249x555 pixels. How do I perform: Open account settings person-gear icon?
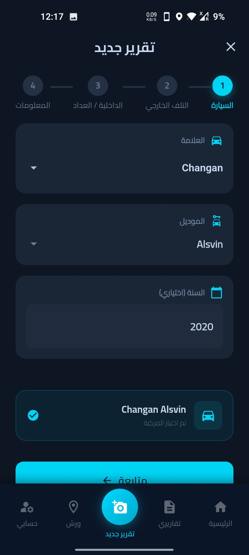point(27,507)
